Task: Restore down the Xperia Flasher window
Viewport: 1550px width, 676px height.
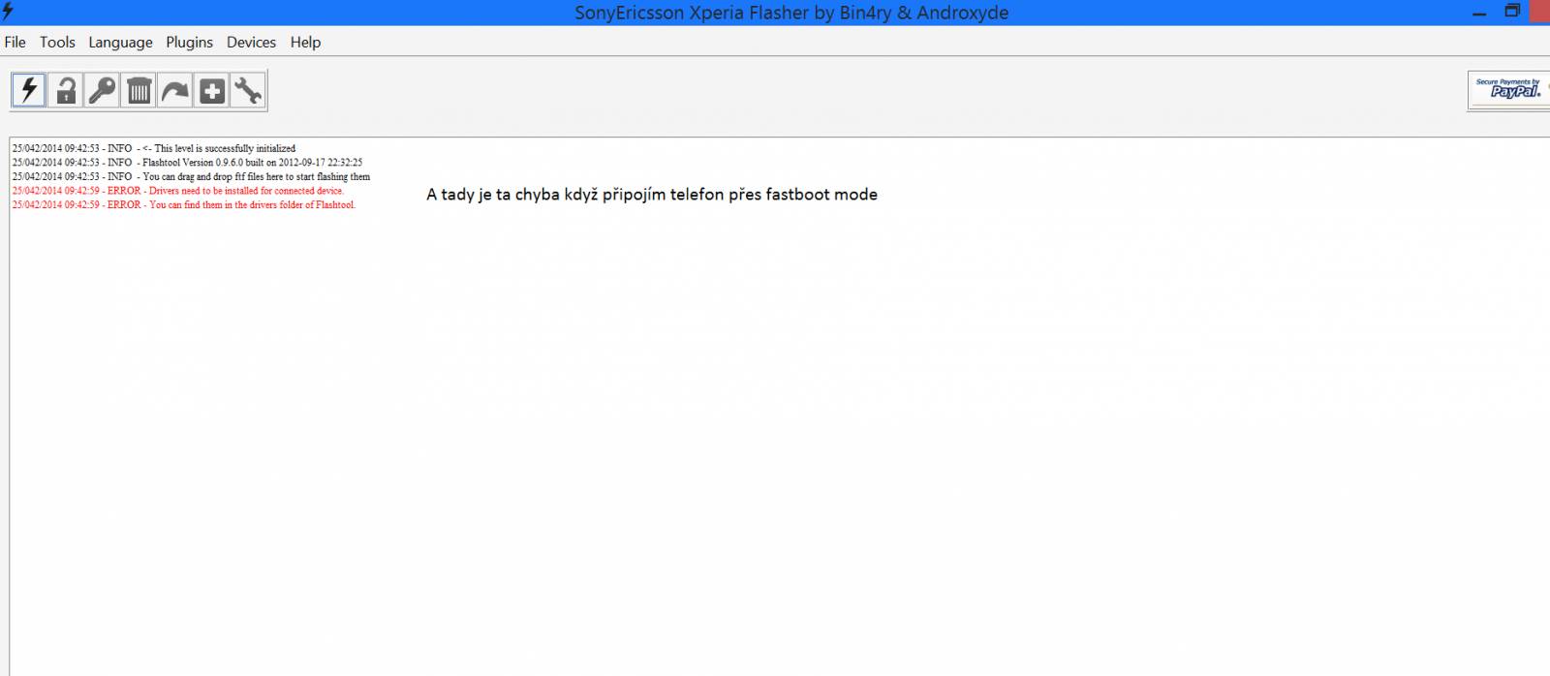Action: 1512,12
